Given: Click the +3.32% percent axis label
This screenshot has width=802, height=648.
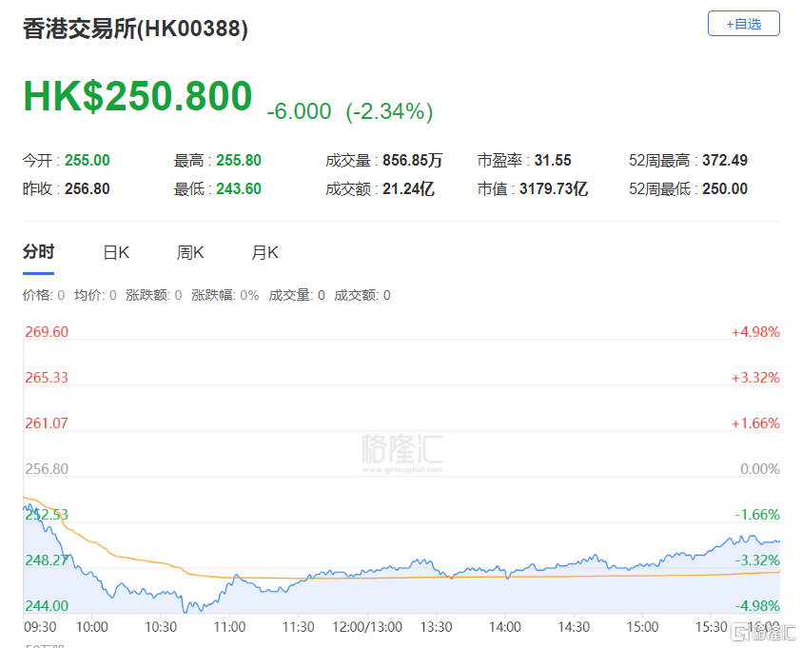Looking at the screenshot, I should pyautogui.click(x=755, y=378).
